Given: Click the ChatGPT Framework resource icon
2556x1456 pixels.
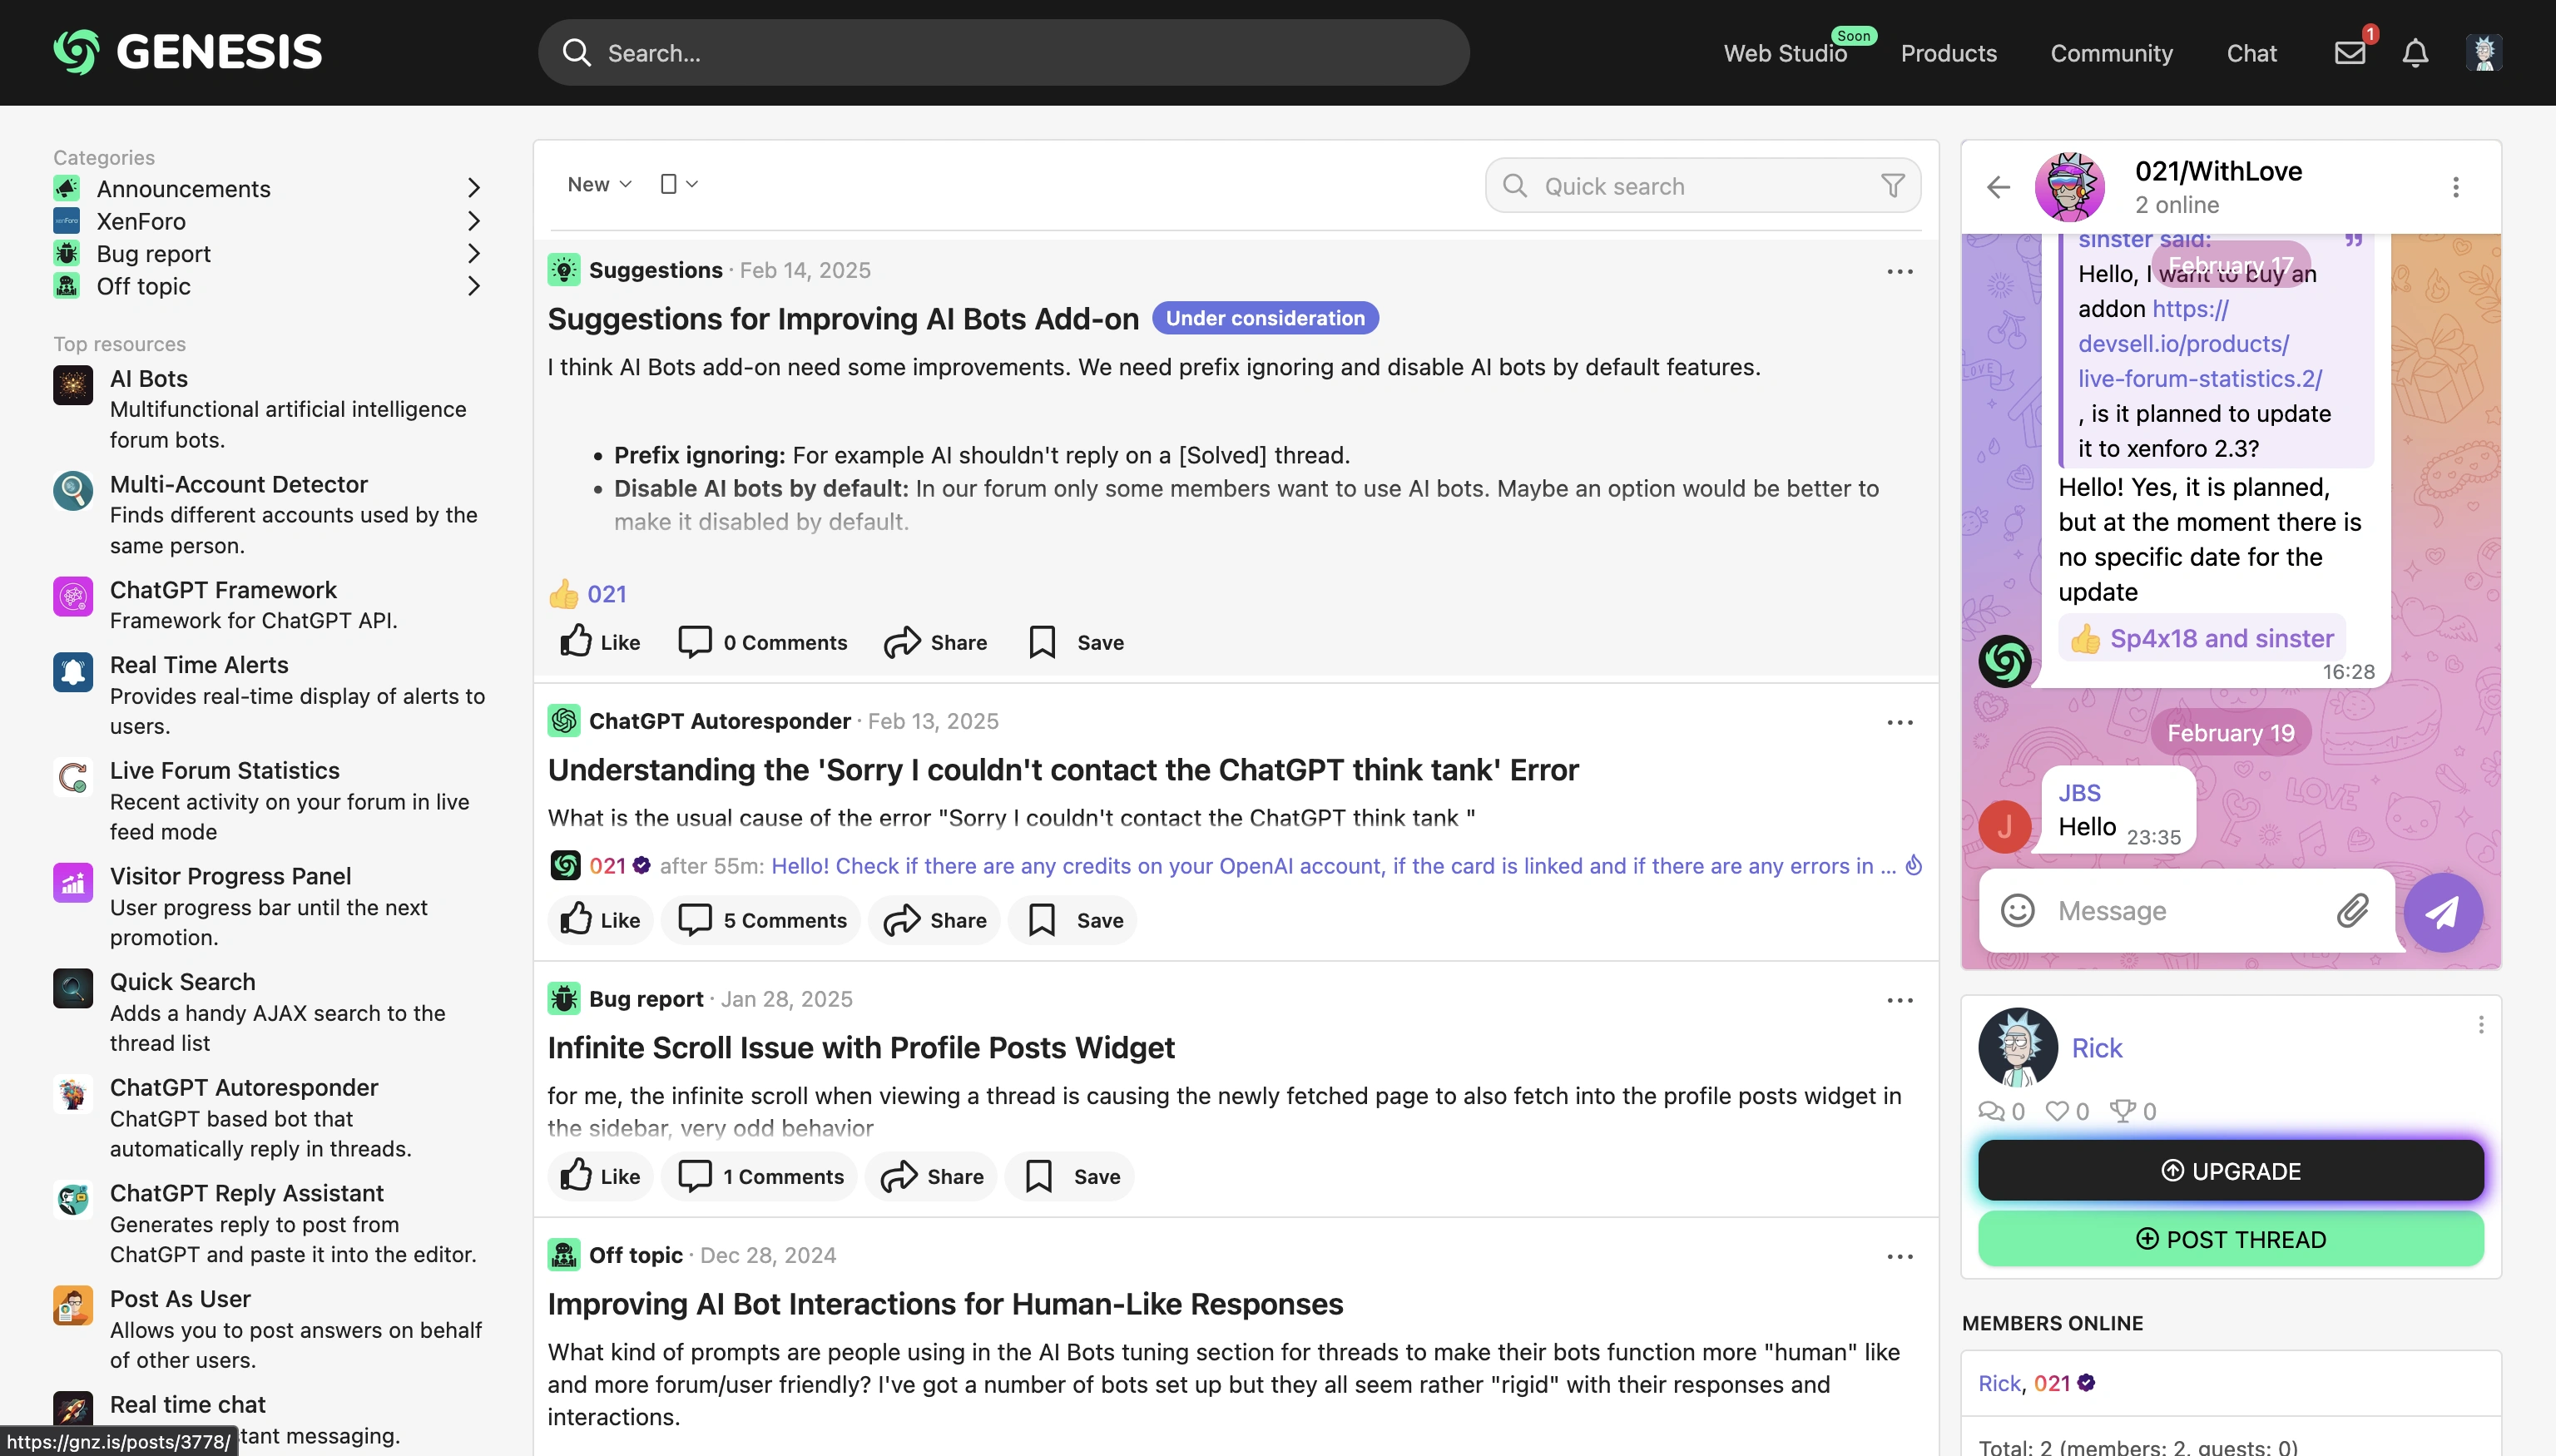Looking at the screenshot, I should click(73, 597).
